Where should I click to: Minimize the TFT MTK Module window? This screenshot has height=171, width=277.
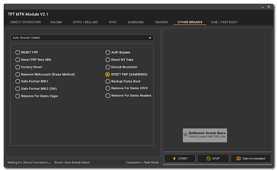point(263,7)
